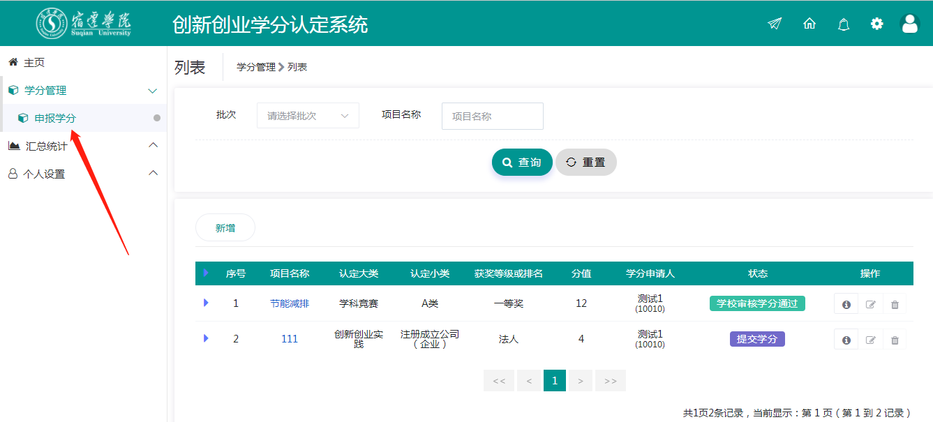Delete the 111 project row
The image size is (933, 422).
point(895,340)
